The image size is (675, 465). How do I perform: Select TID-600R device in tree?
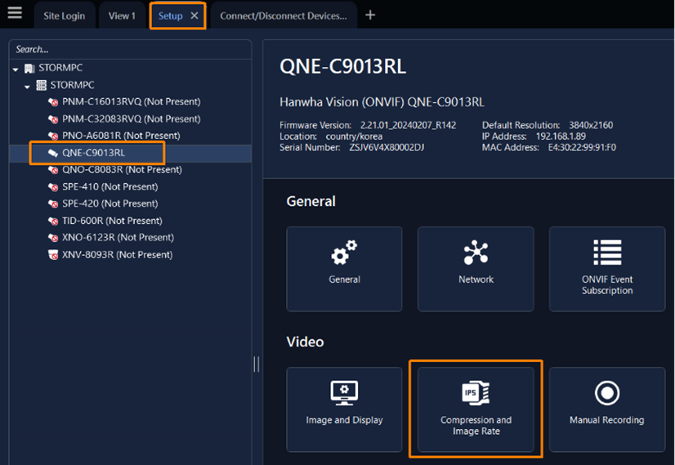112,221
